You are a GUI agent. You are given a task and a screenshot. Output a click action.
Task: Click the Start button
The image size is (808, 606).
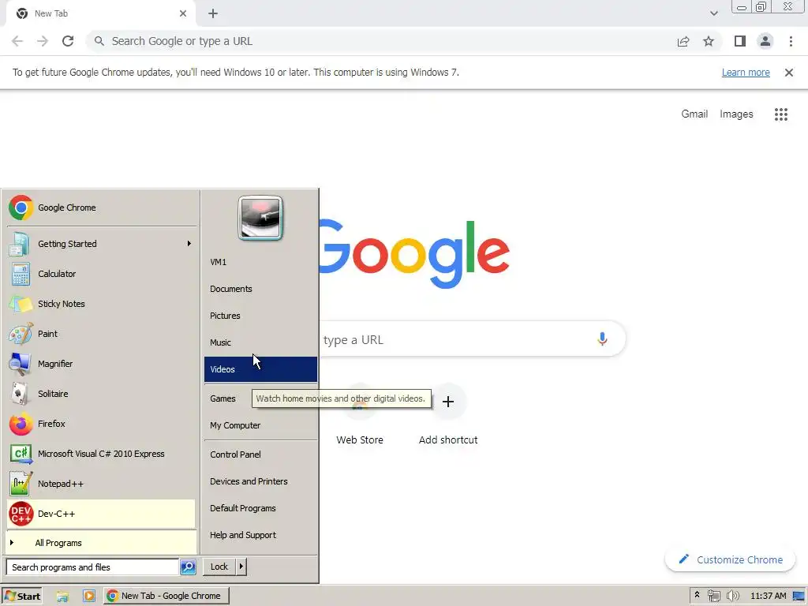point(21,596)
